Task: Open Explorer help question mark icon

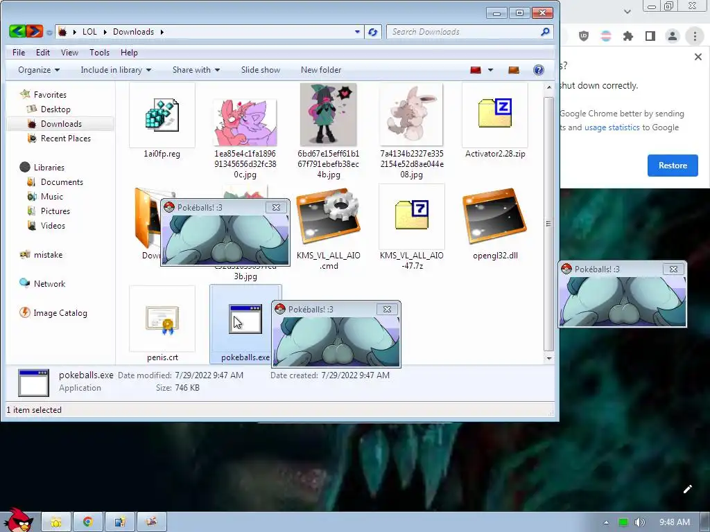Action: 538,70
